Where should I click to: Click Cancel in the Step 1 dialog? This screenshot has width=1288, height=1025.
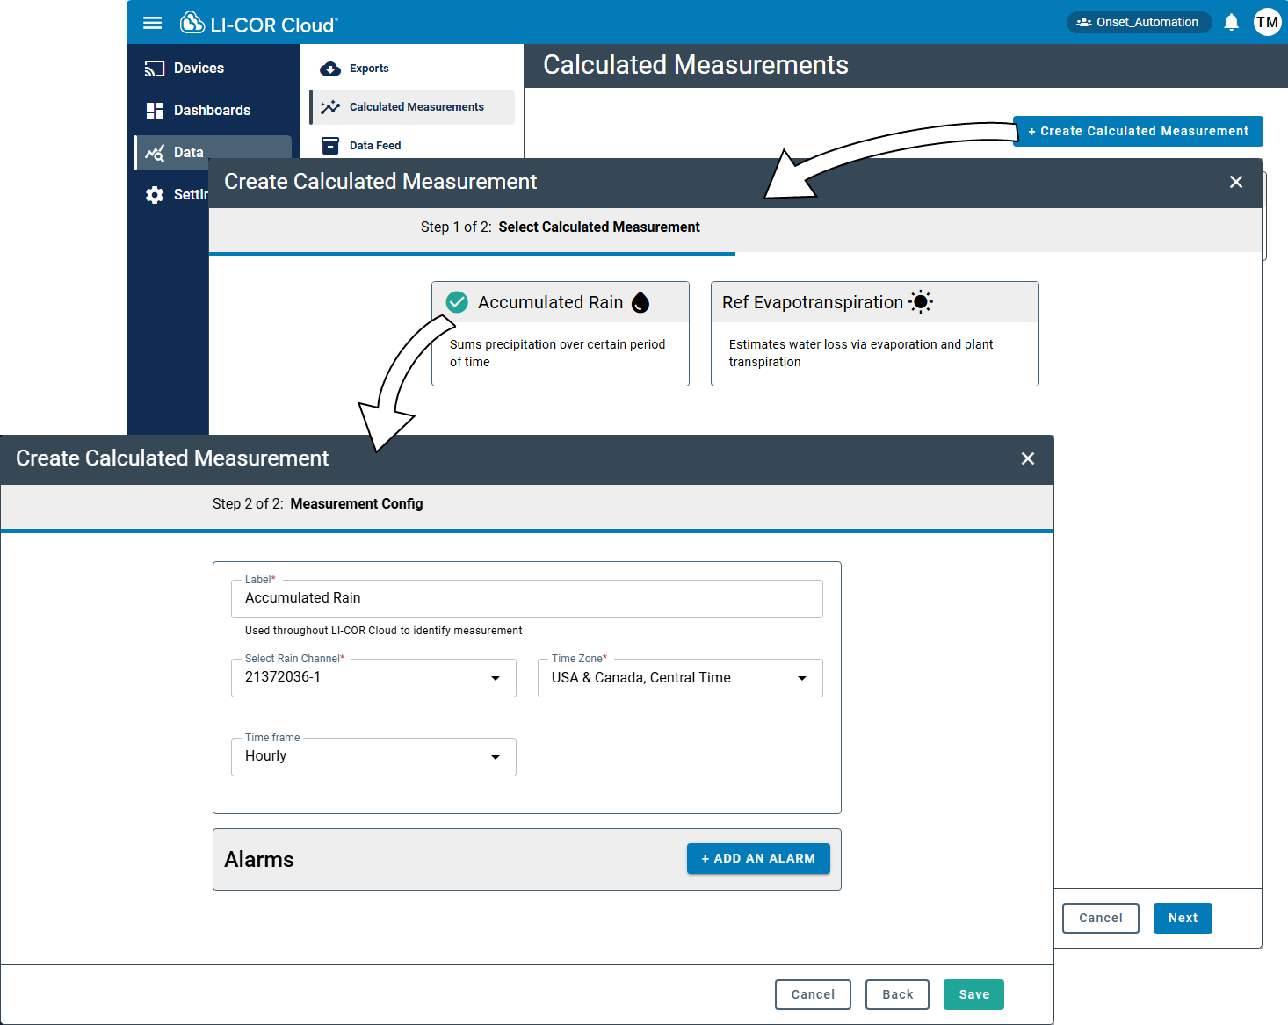(1100, 919)
